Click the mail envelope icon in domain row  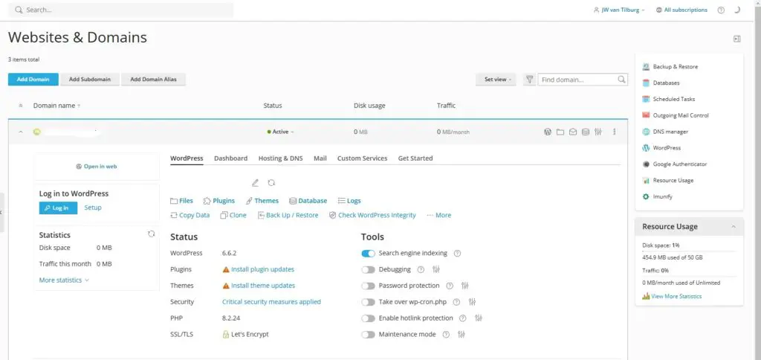(x=573, y=132)
